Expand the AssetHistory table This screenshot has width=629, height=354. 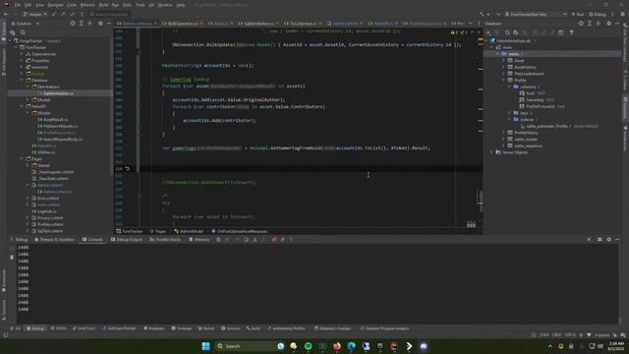[504, 67]
